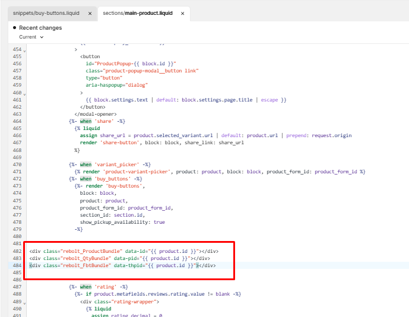Viewport: 409px width, 317px height.
Task: Click render 'share-button' line
Action: tap(161, 142)
